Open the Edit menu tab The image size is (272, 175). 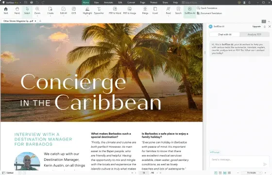click(x=120, y=2)
